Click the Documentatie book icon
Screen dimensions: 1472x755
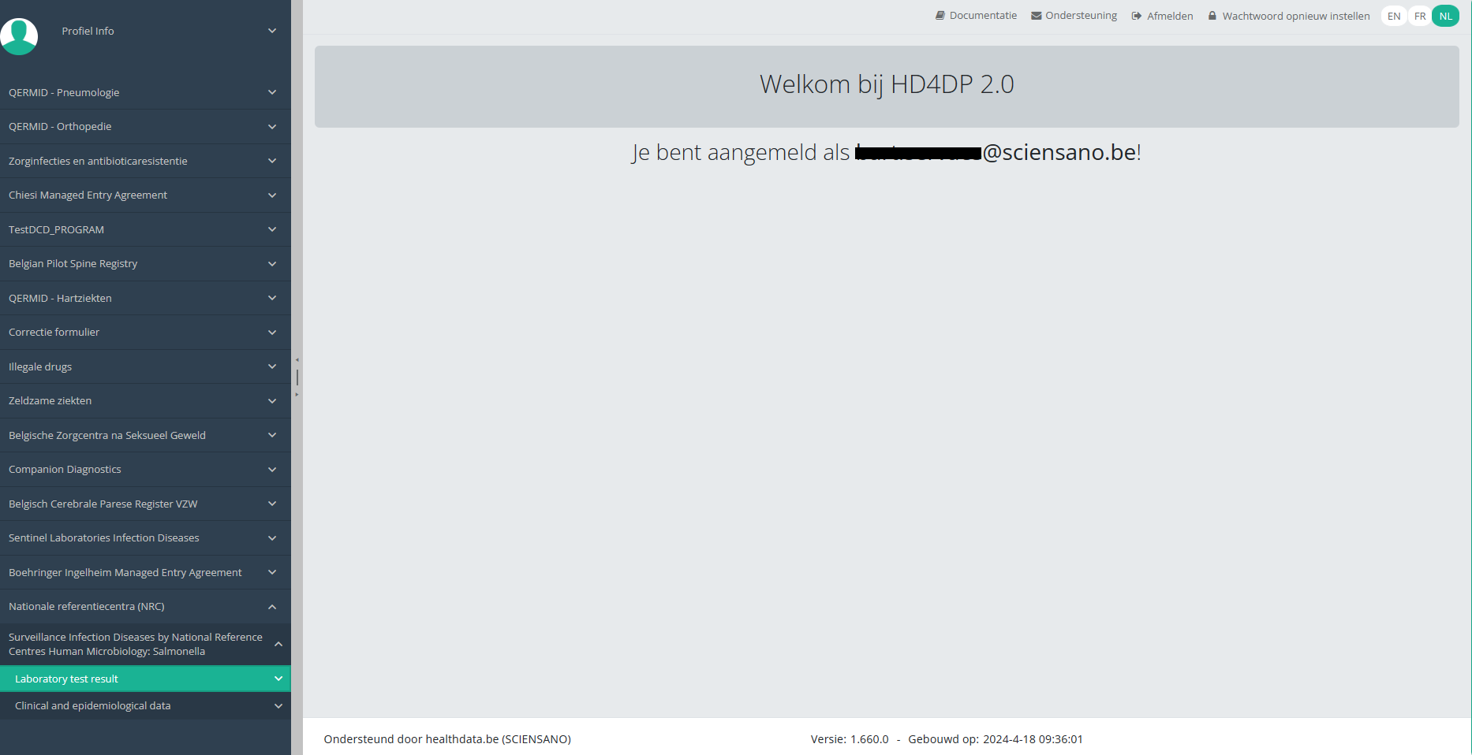click(940, 16)
